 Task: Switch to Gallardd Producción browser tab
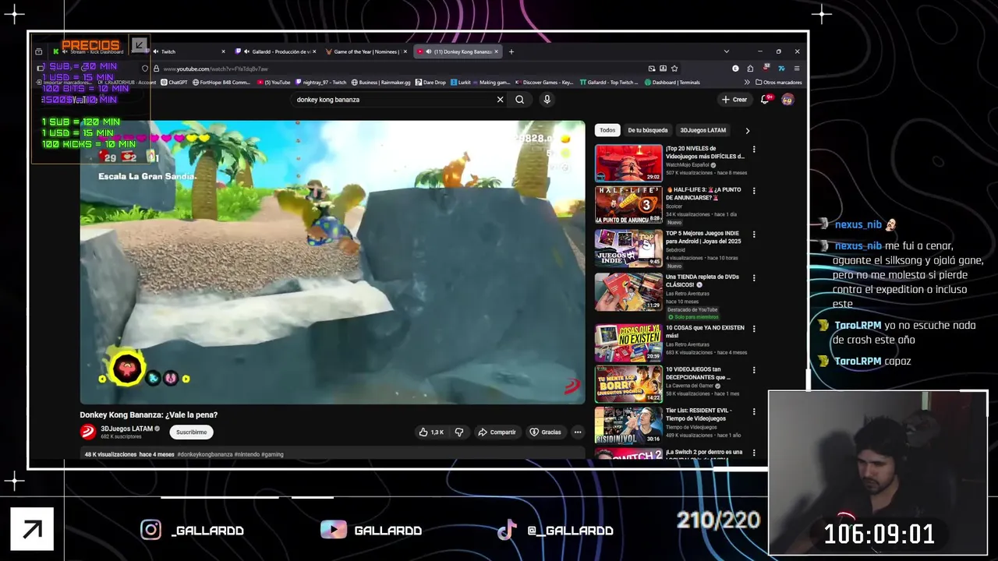coord(276,51)
